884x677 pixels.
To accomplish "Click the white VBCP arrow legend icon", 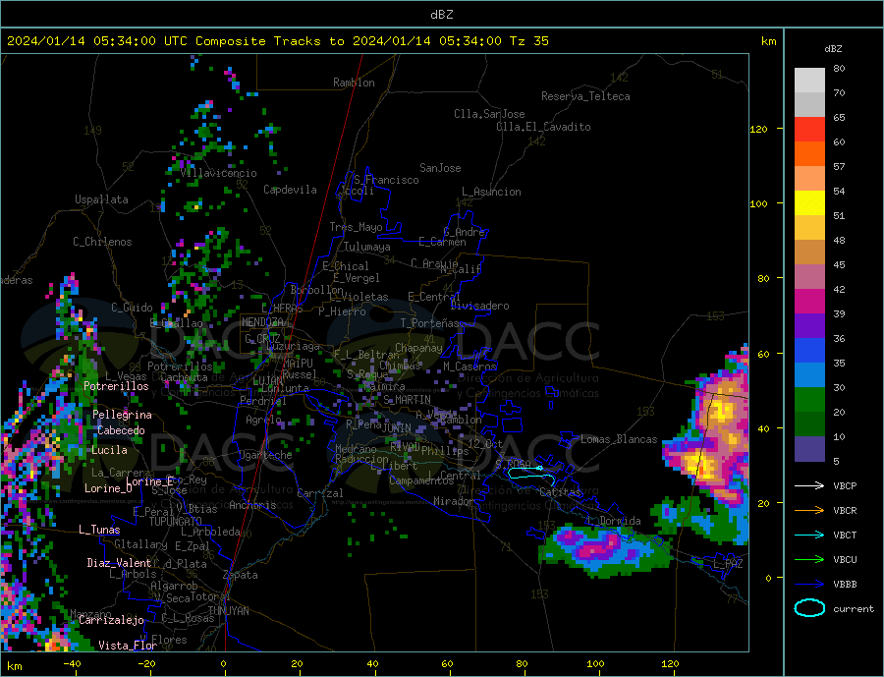I will [x=809, y=485].
